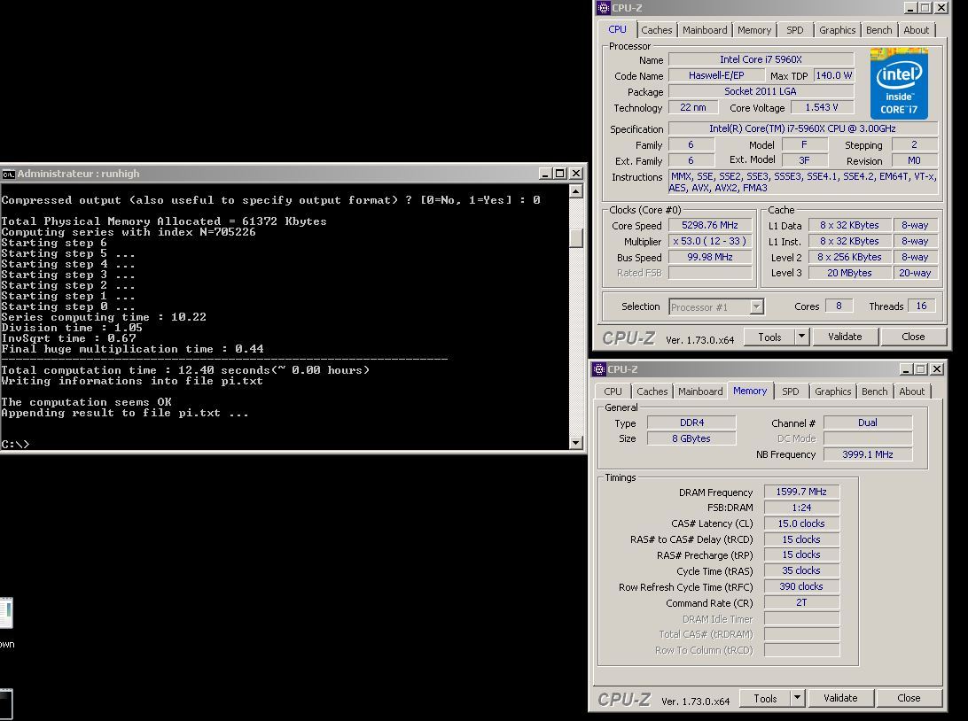Close the runhigh console window
The image size is (968, 721).
(x=576, y=174)
